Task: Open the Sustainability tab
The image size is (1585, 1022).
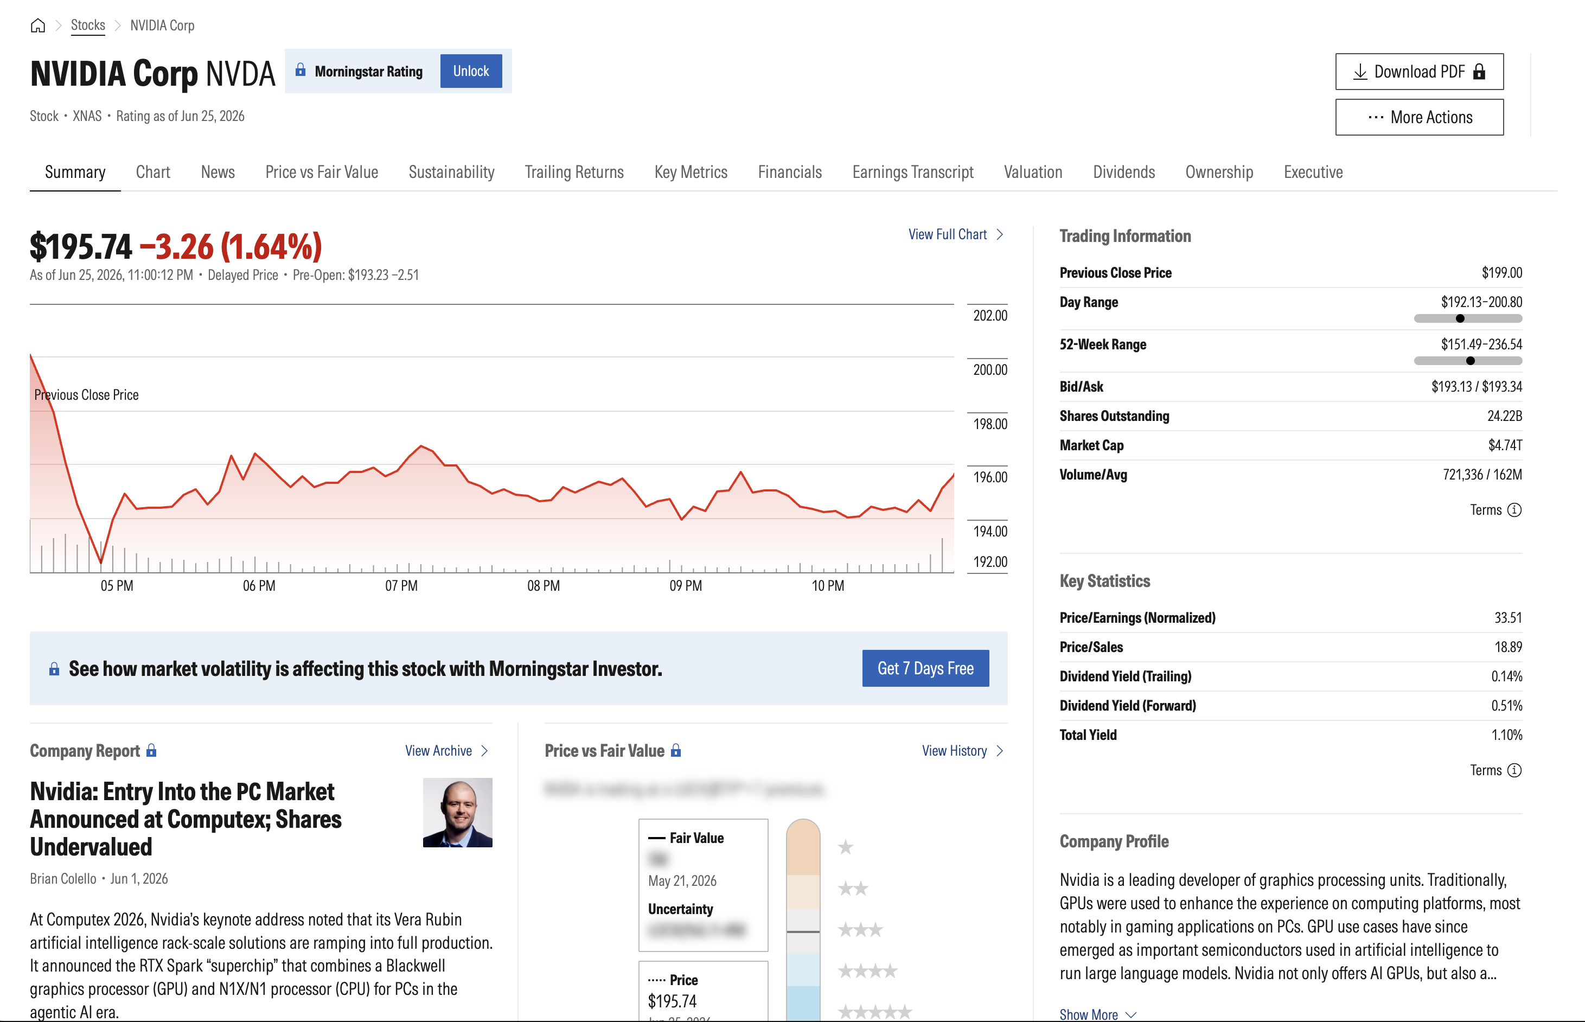Action: click(451, 173)
